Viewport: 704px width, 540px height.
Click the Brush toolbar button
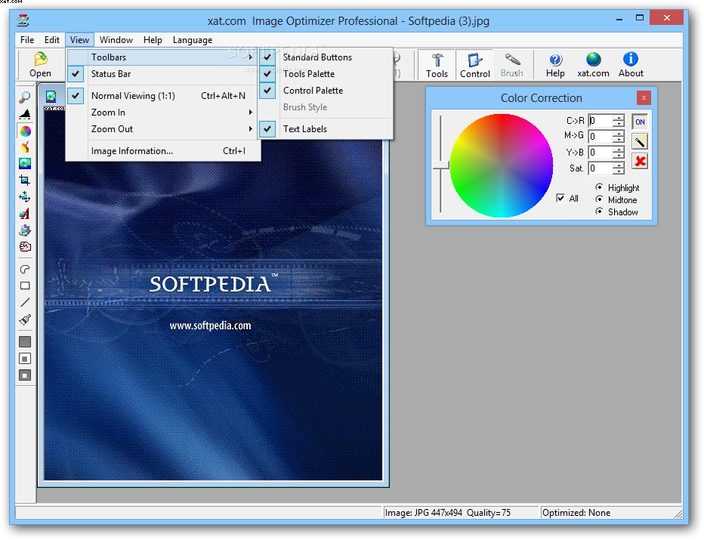[512, 65]
